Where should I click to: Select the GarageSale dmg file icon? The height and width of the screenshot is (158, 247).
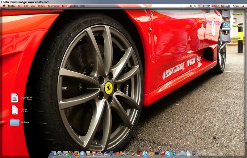[x=15, y=98]
